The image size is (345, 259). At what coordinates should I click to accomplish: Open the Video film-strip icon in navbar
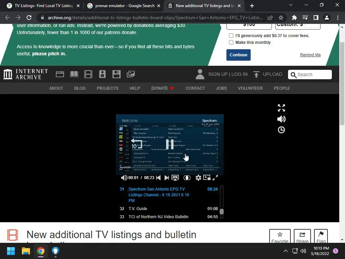[88, 74]
